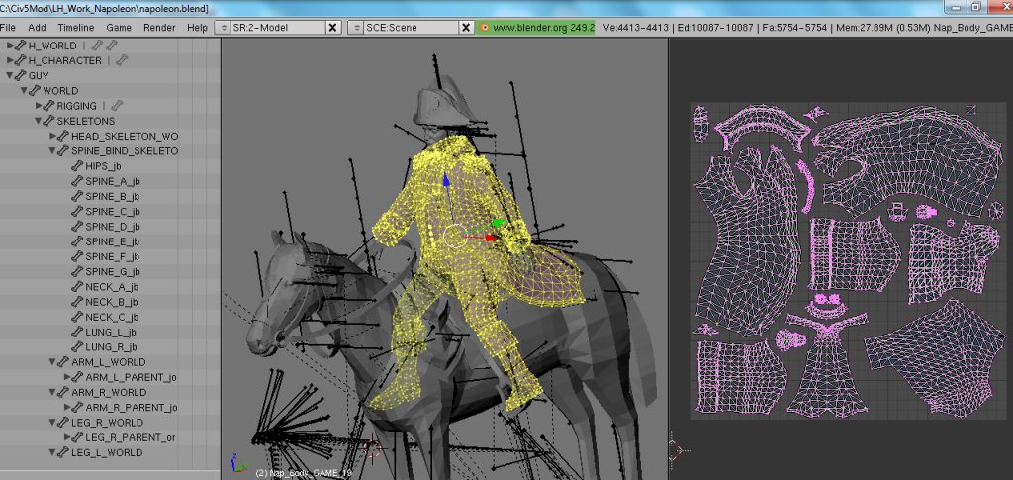Click the bone icon beside LUNG_R_jb

coord(77,347)
